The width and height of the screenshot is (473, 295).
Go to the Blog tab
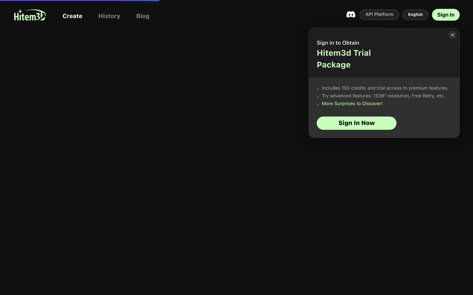[x=143, y=16]
